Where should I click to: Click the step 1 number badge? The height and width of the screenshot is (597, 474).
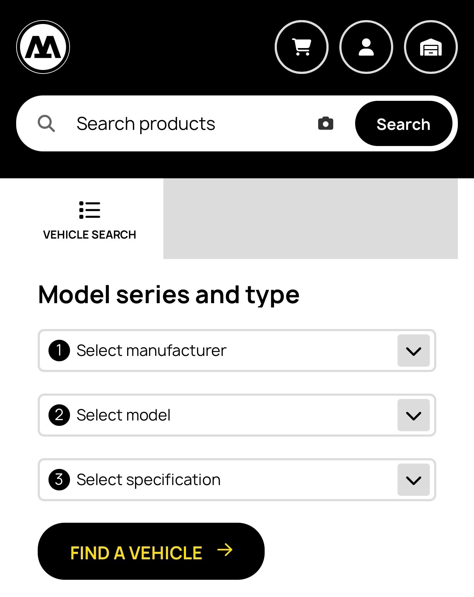tap(59, 351)
